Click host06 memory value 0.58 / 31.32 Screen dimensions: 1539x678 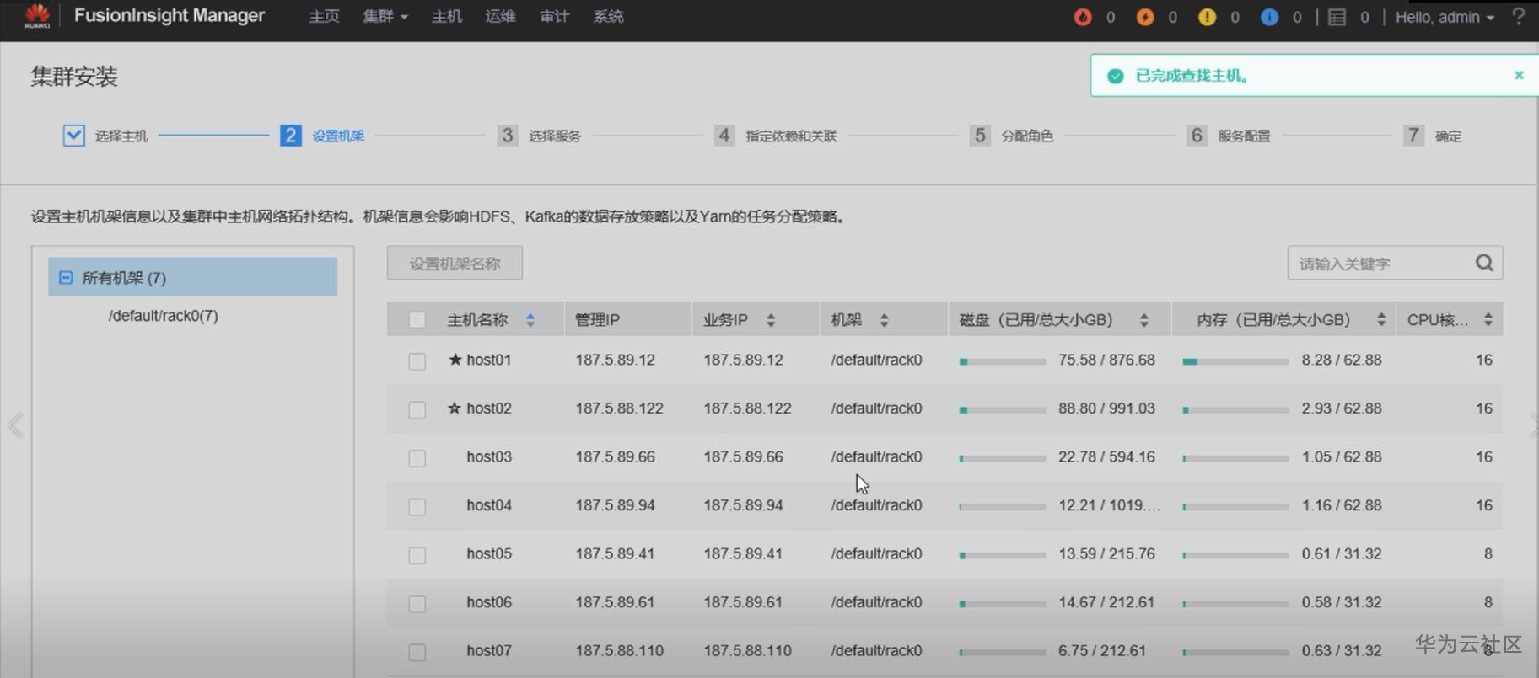(x=1342, y=602)
